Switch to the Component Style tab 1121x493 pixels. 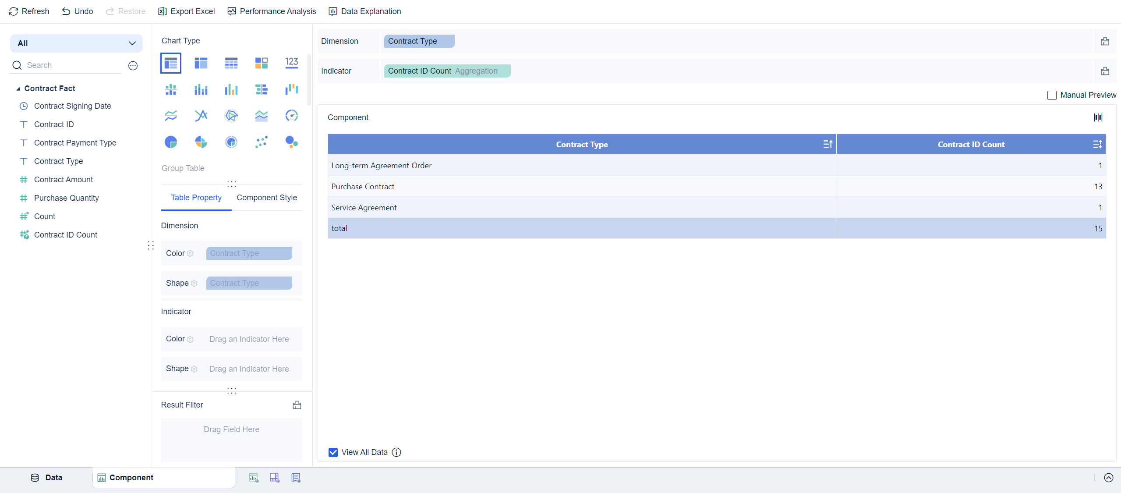(x=267, y=198)
